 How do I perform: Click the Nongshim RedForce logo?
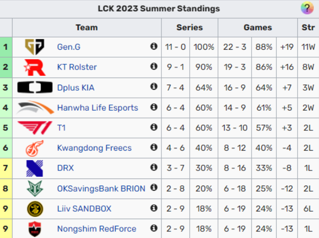pyautogui.click(x=35, y=229)
